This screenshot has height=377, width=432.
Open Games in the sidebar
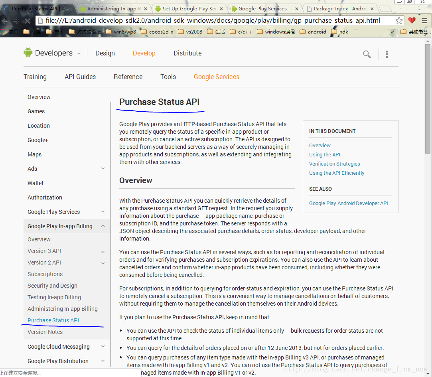(x=36, y=111)
